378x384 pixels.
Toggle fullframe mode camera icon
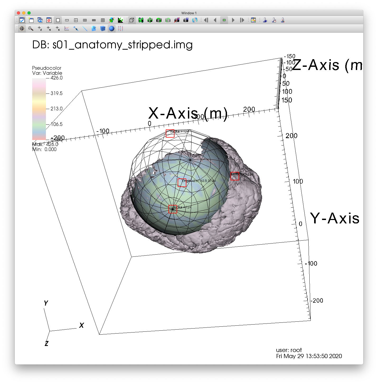(x=177, y=20)
